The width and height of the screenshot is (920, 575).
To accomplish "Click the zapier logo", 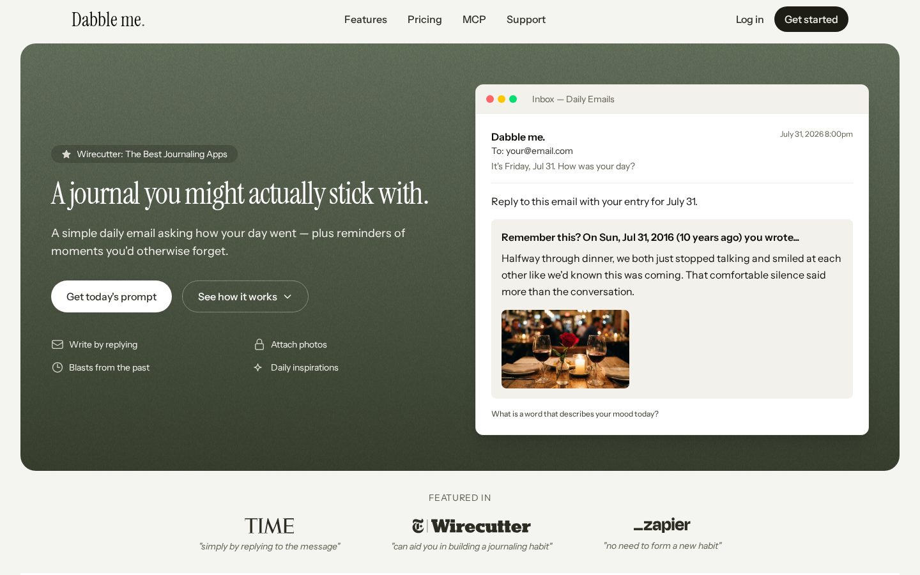I will (x=662, y=525).
